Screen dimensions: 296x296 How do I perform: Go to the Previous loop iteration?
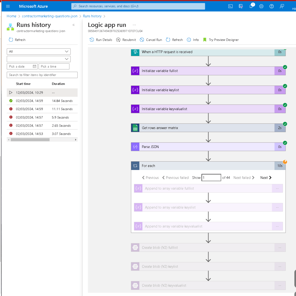pos(150,178)
